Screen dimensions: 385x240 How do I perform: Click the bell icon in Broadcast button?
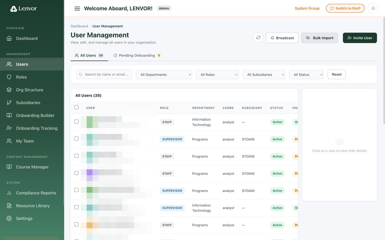(x=272, y=38)
